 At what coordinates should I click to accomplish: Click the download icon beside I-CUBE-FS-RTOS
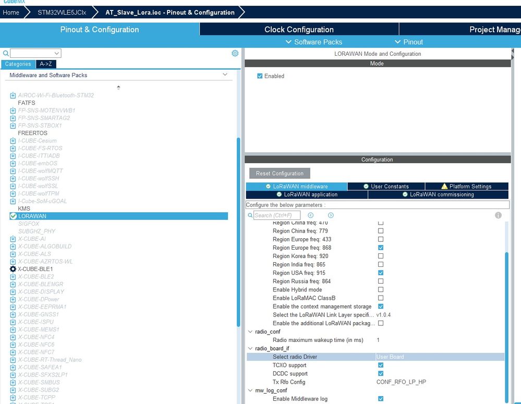tap(13, 148)
